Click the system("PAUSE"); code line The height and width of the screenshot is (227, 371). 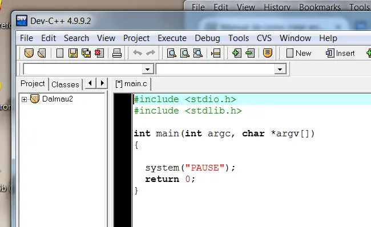(190, 168)
